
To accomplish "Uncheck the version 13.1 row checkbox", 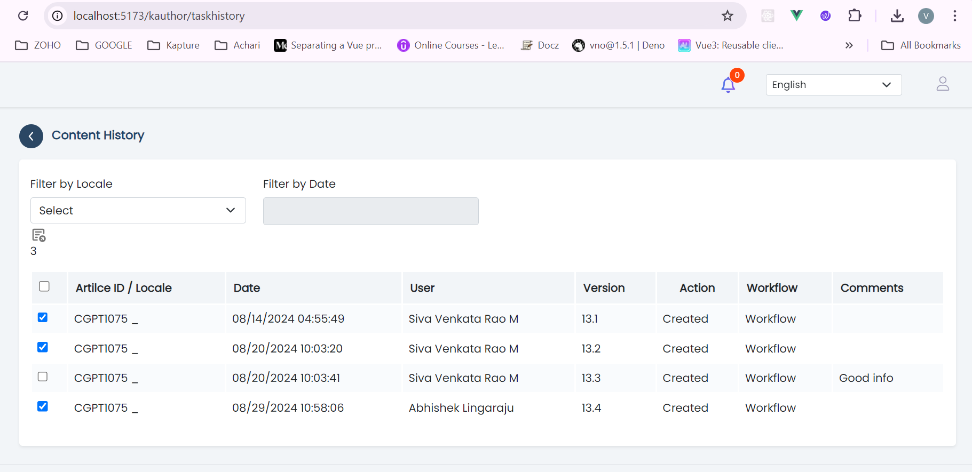I will (43, 317).
